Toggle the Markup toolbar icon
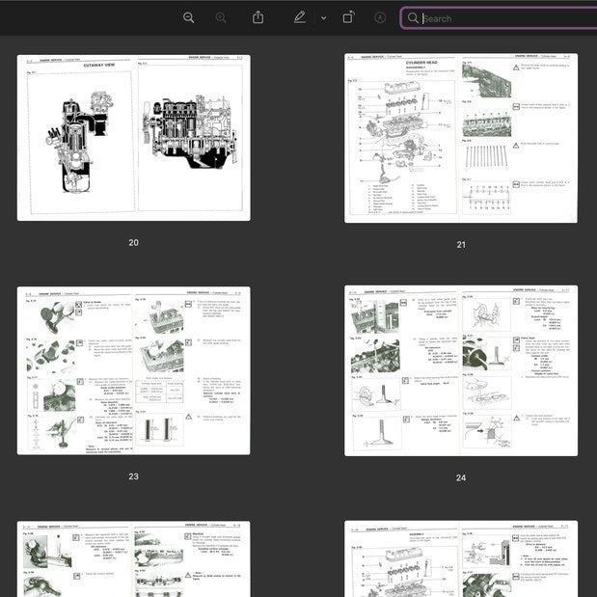The image size is (597, 597). [x=380, y=17]
